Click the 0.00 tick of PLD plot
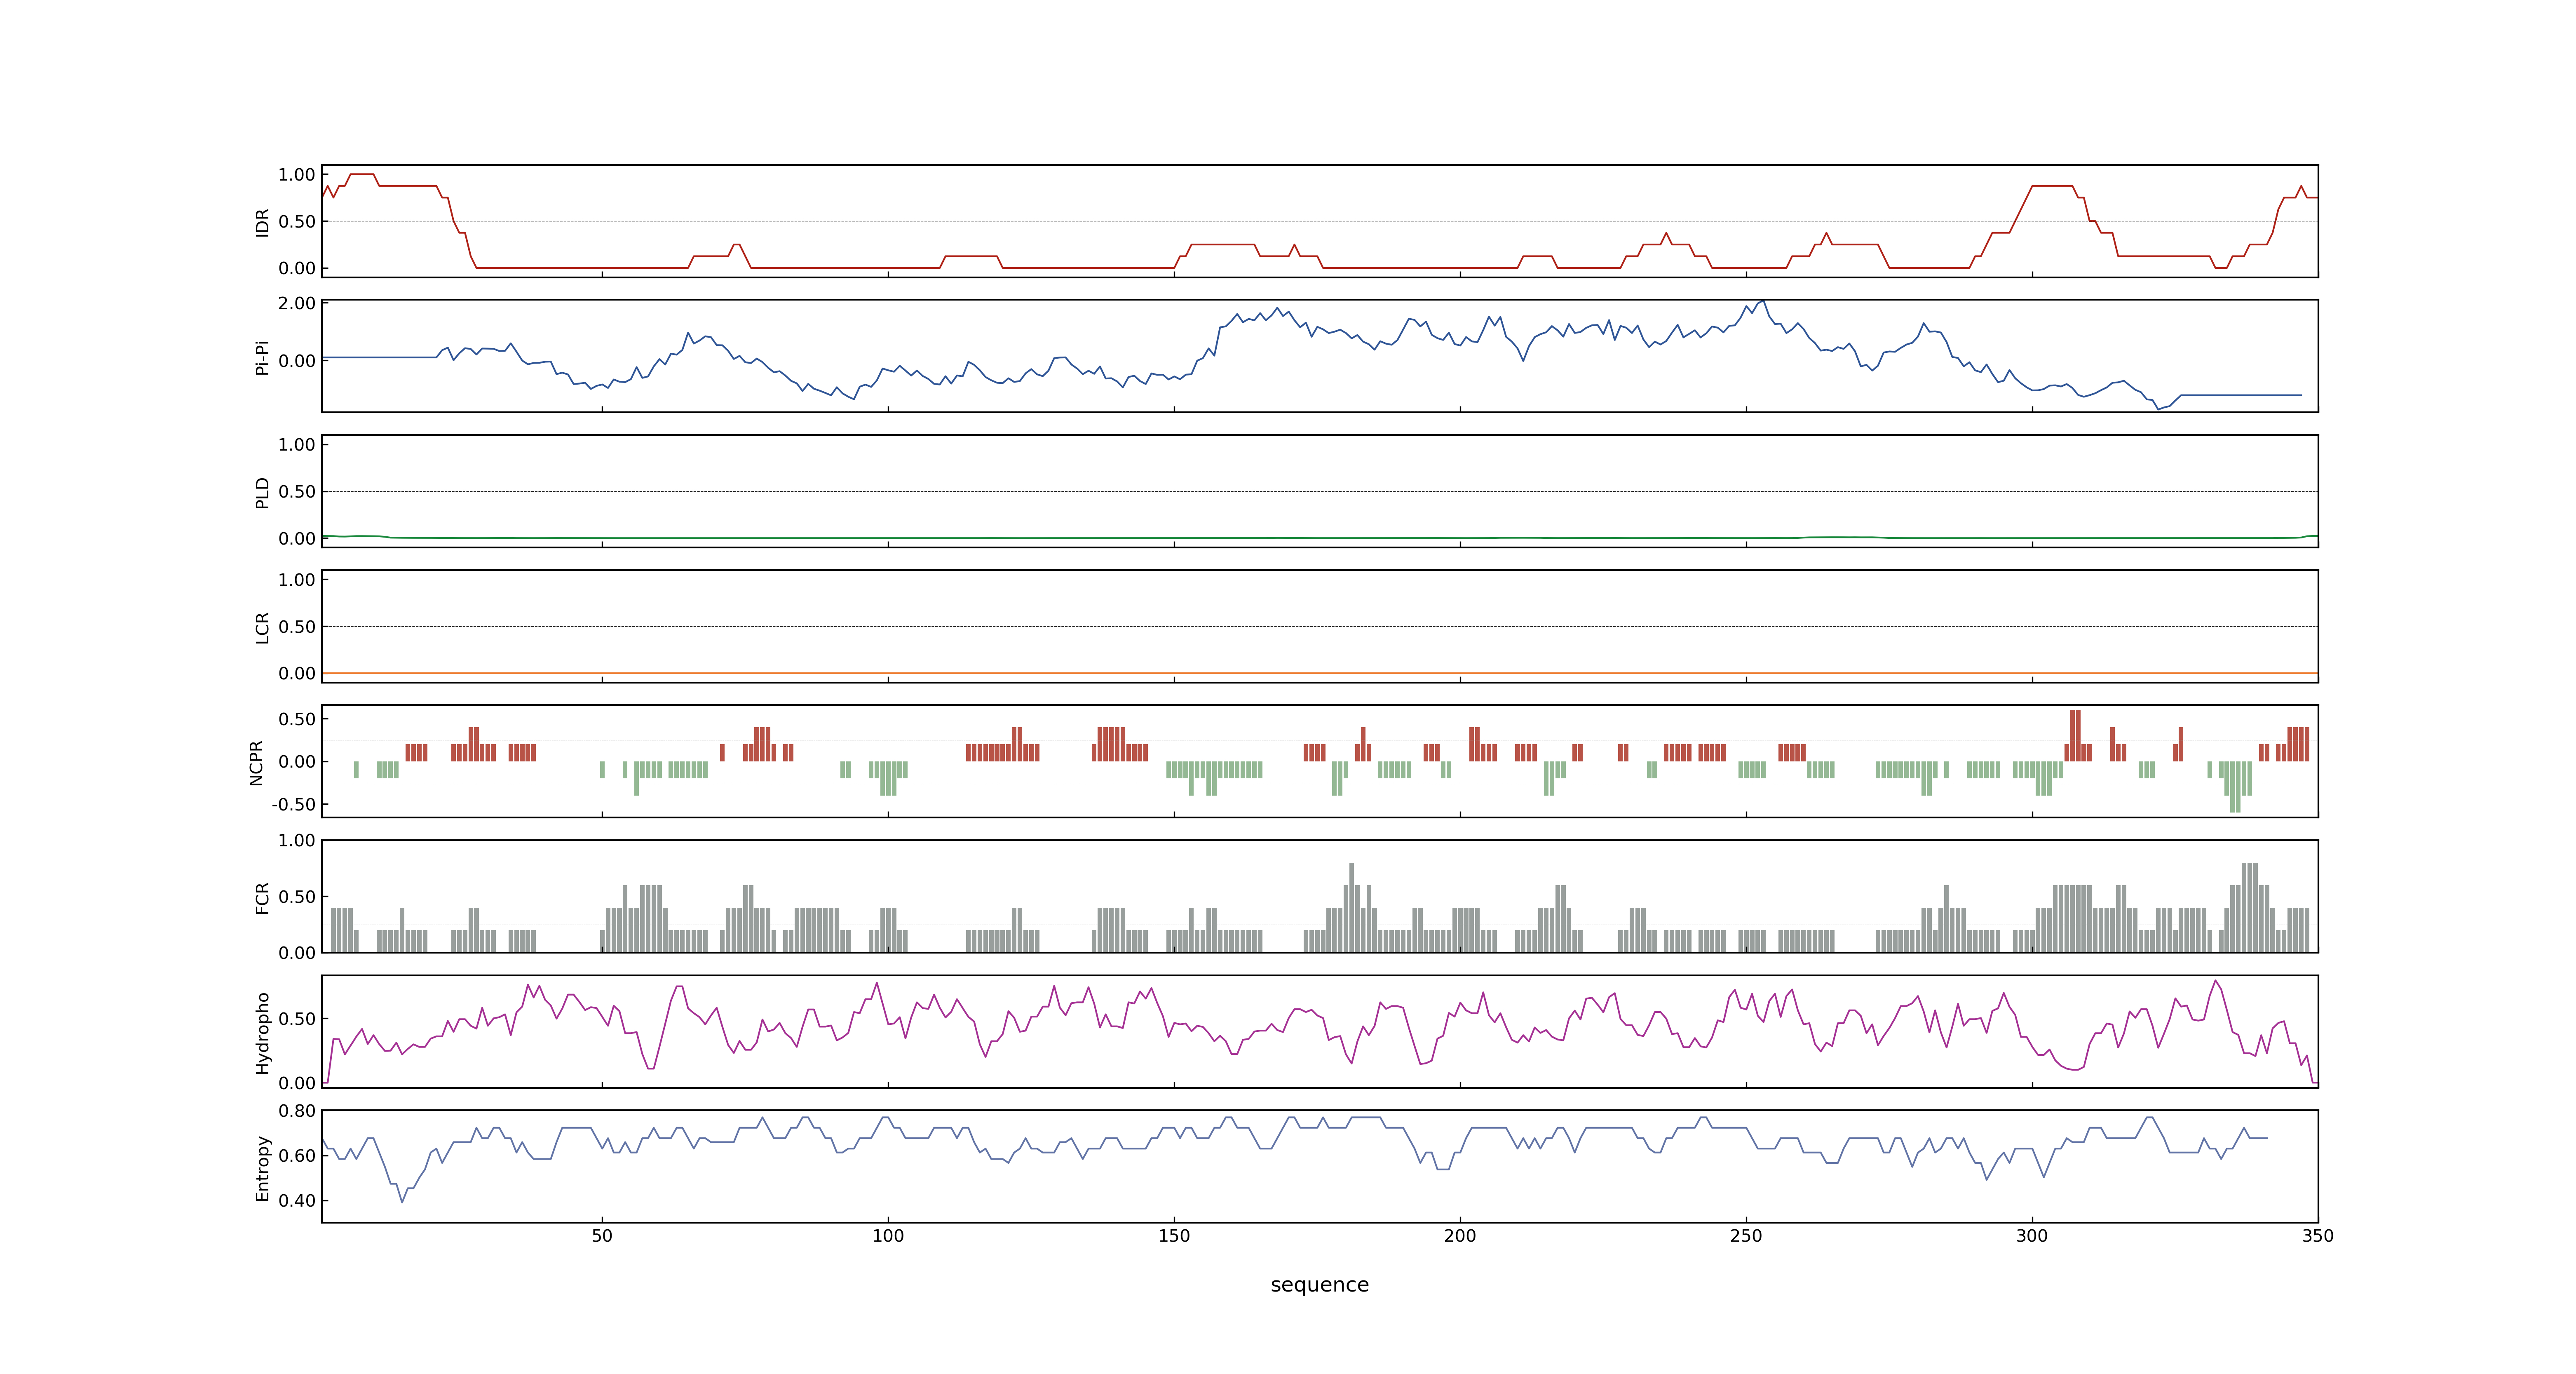Image resolution: width=2576 pixels, height=1374 pixels. (297, 539)
